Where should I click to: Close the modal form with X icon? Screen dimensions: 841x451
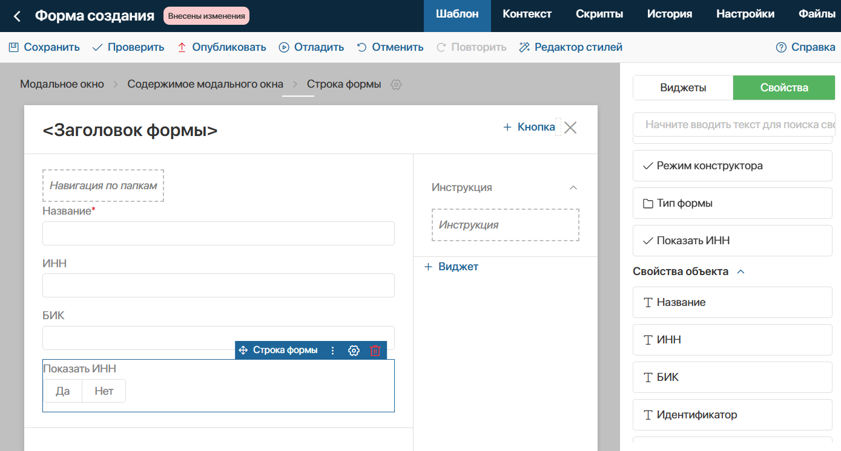coord(570,127)
